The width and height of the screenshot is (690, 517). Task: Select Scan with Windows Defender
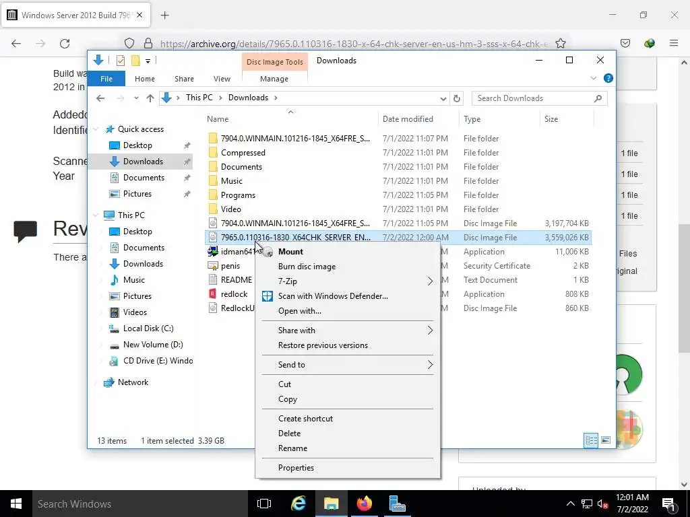pyautogui.click(x=333, y=296)
